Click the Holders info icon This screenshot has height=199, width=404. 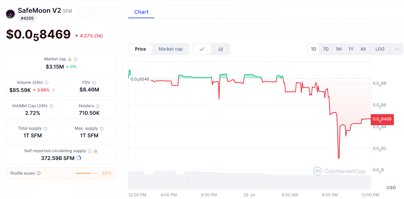point(98,106)
